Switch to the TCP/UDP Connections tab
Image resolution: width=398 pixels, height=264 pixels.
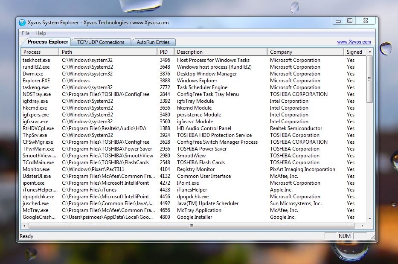click(101, 42)
